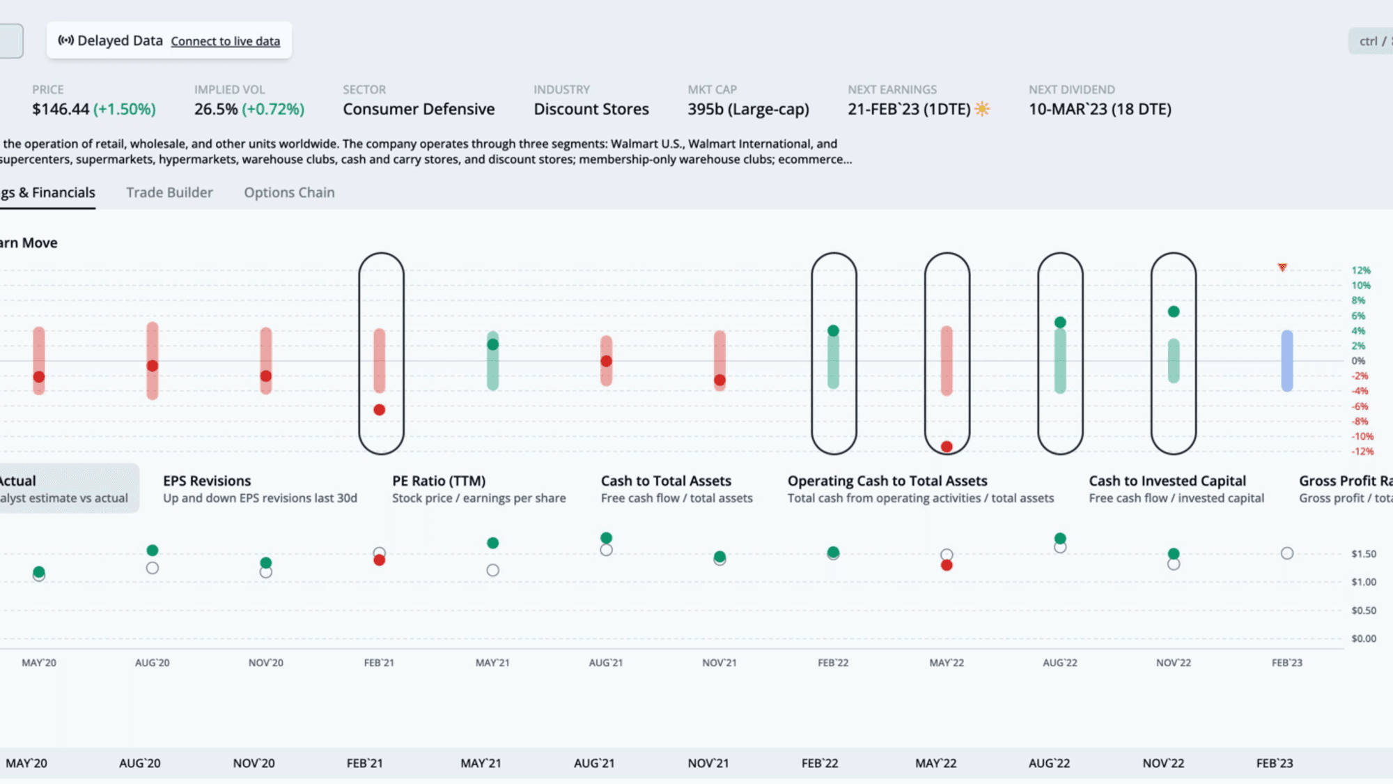Select the Earnings & Financials tab

[x=47, y=192]
